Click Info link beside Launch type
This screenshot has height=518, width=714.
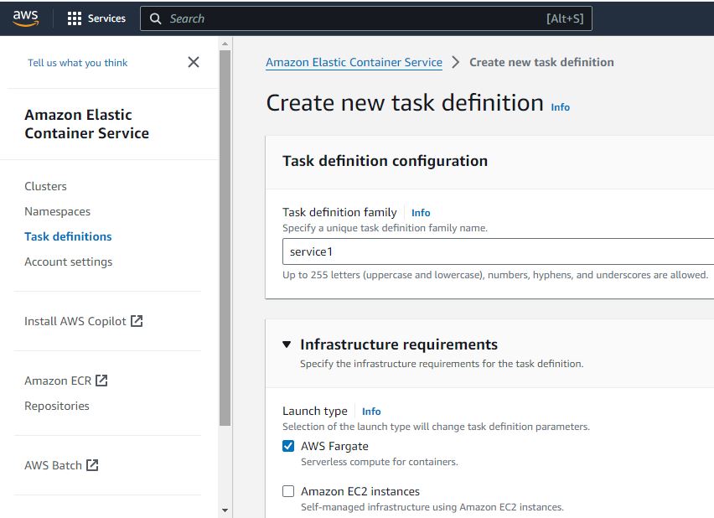tap(371, 412)
